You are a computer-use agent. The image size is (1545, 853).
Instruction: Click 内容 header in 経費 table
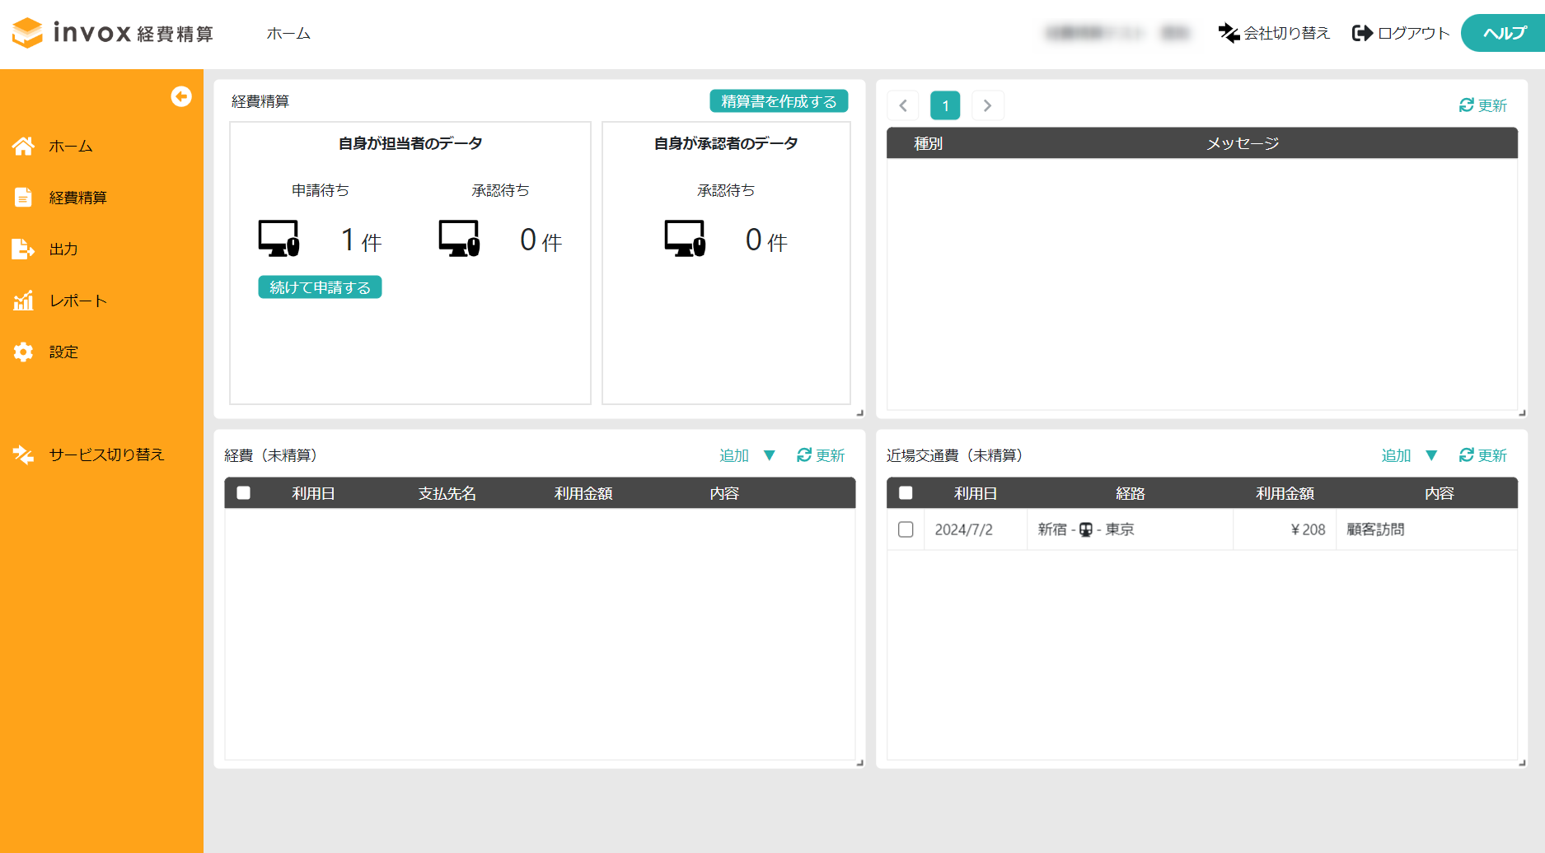coord(724,493)
